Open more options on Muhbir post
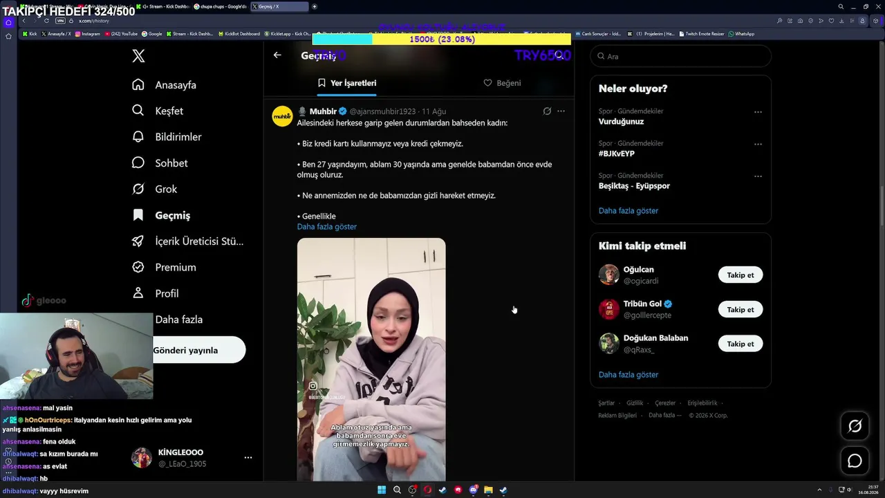This screenshot has height=498, width=885. (x=561, y=111)
